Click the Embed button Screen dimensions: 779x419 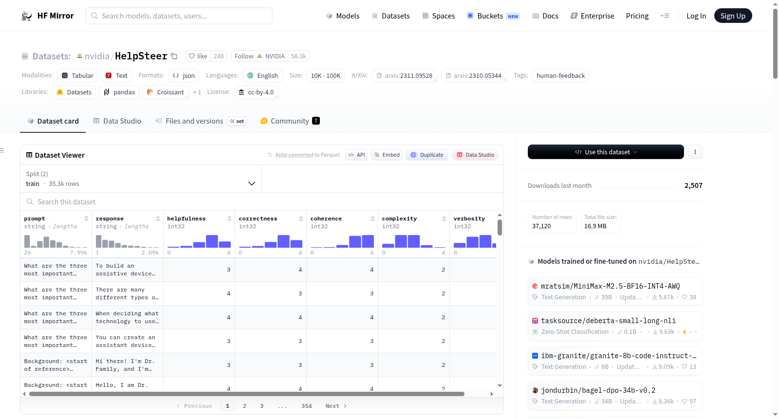387,155
